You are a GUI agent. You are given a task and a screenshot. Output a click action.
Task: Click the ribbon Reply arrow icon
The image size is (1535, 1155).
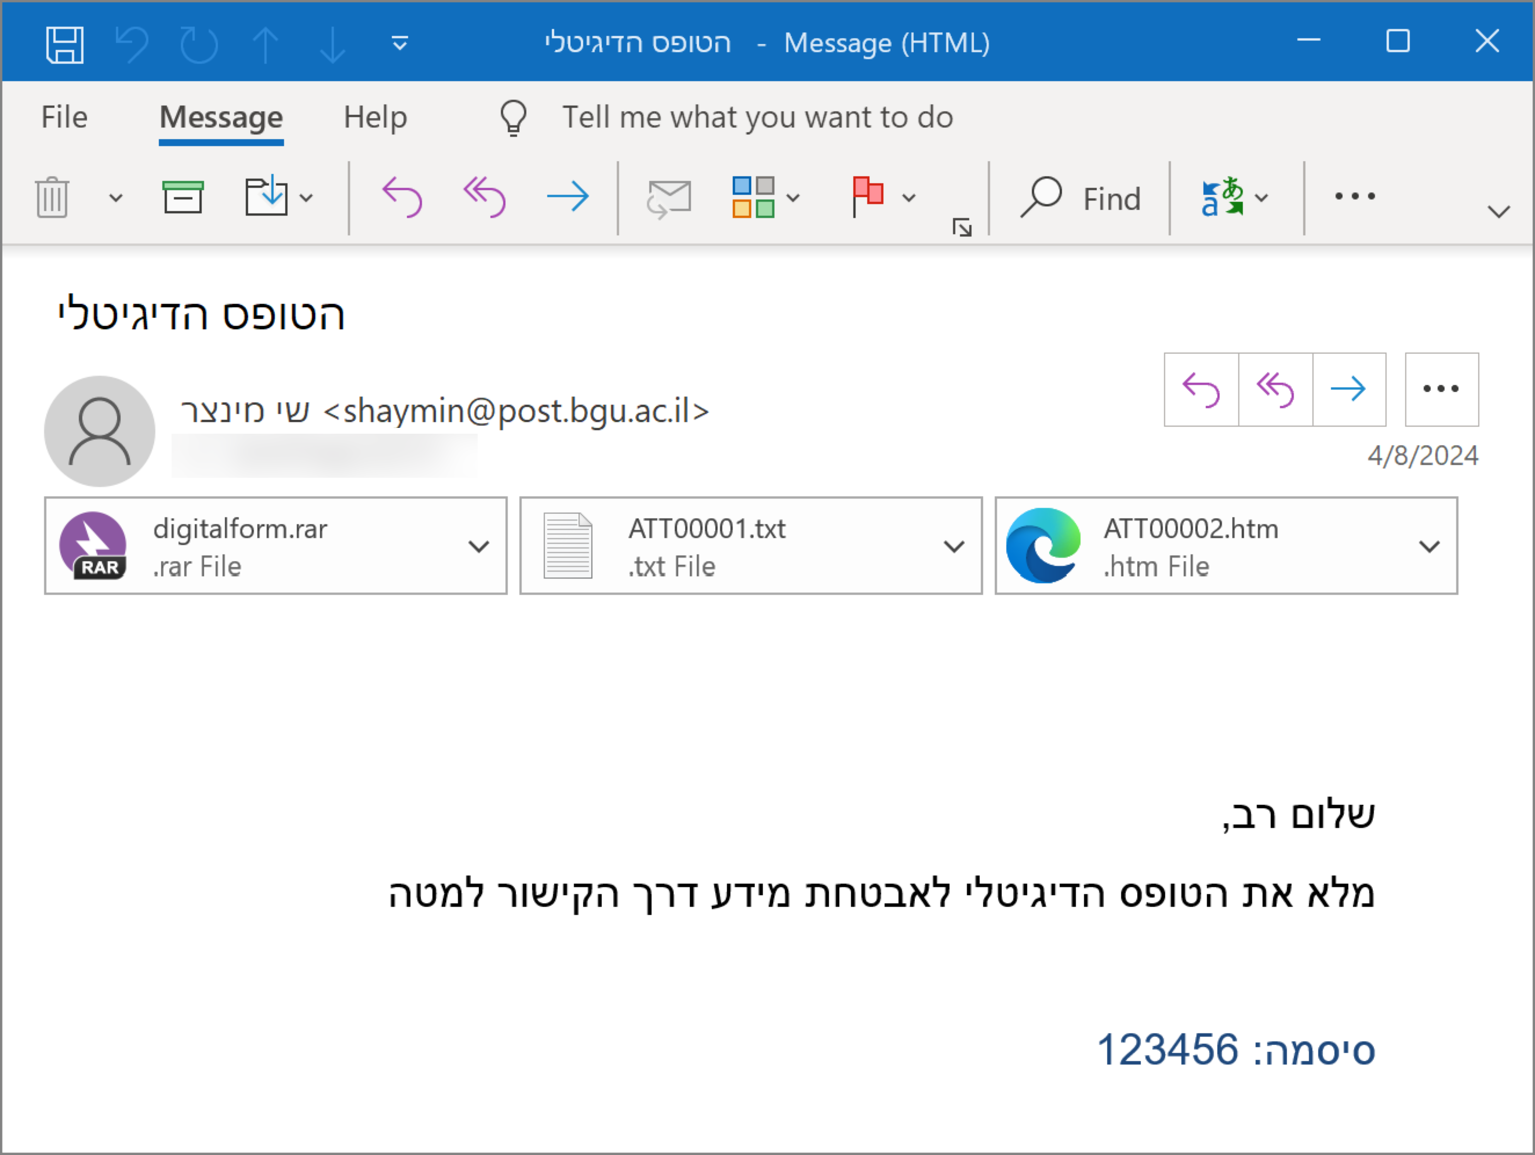coord(402,198)
